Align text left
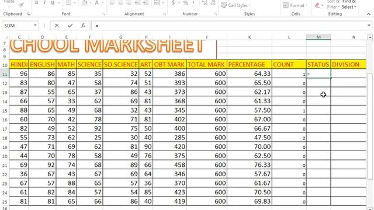374x210 pixels. click(x=112, y=2)
